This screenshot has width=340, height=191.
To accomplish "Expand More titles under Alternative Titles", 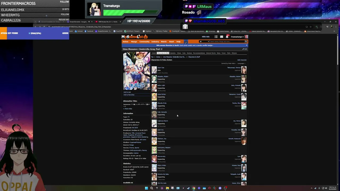I will click(x=128, y=109).
